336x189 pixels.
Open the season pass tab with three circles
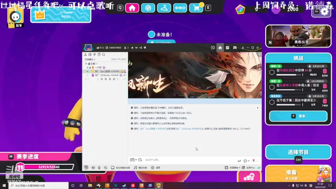pyautogui.click(x=180, y=8)
